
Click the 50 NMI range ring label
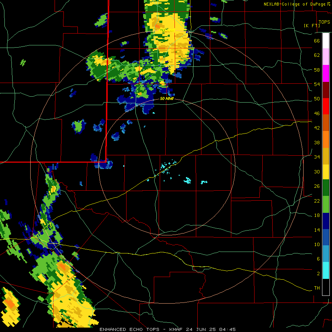[167, 98]
